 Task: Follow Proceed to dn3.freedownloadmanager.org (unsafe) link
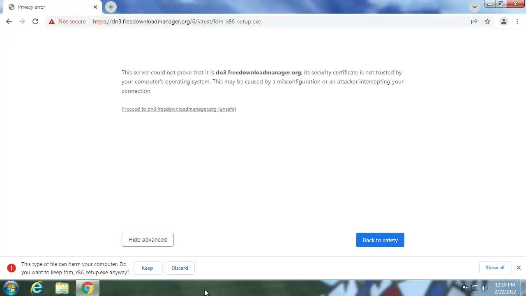pos(179,109)
